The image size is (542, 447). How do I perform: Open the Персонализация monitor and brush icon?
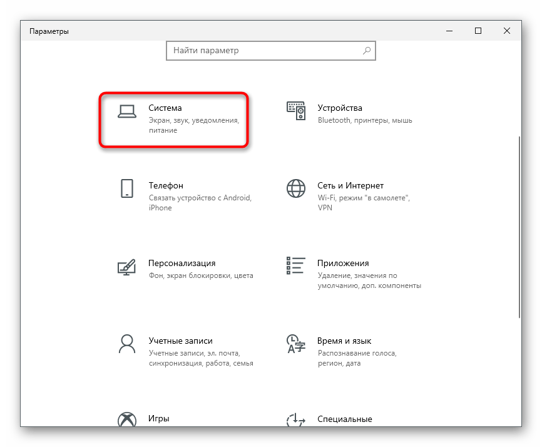coord(127,266)
